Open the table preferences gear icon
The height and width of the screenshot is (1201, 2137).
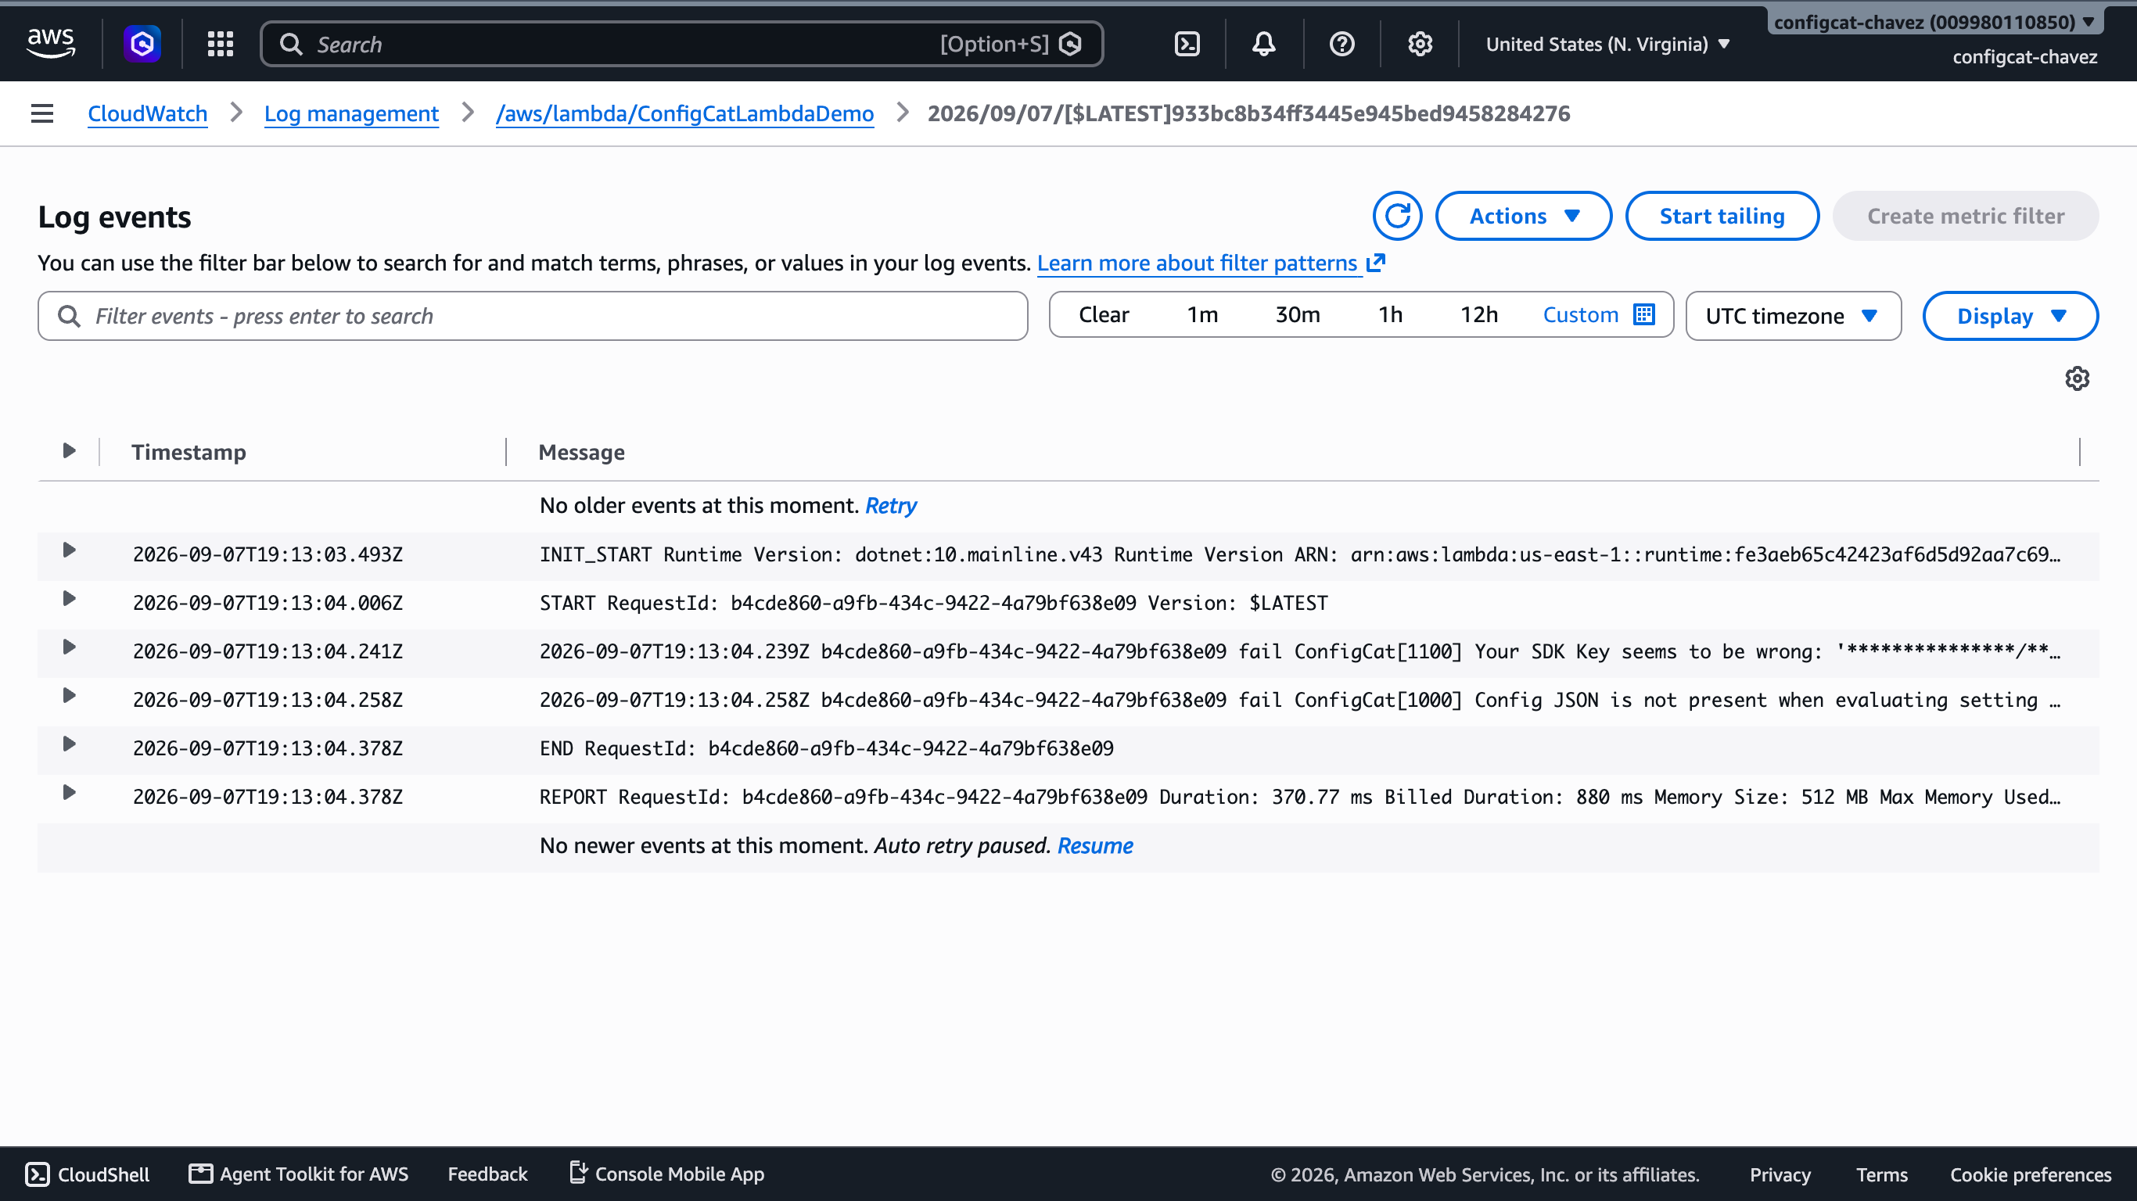click(2077, 378)
